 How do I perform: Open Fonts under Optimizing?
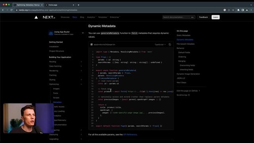click(x=56, y=93)
